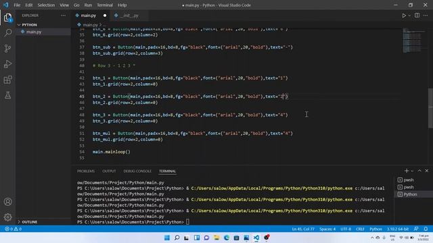
Task: Change file encoding UTF-8
Action: pyautogui.click(x=346, y=229)
